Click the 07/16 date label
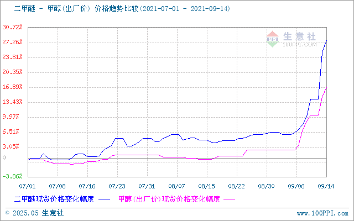Image resolution: width=354 pixels, height=221 pixels. click(x=87, y=186)
